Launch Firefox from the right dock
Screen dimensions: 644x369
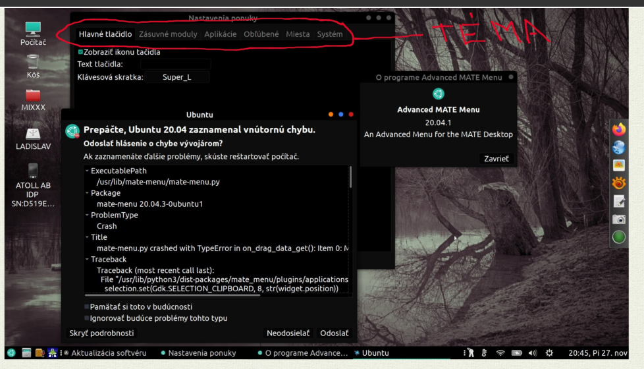click(618, 128)
